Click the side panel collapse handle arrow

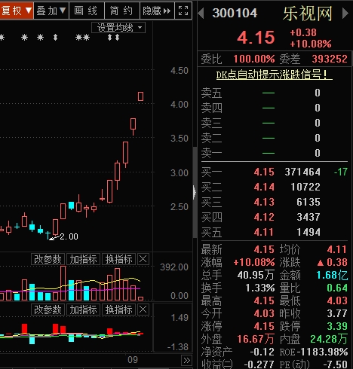point(195,192)
